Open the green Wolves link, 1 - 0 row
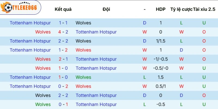The image size is (218, 109). click(83, 77)
